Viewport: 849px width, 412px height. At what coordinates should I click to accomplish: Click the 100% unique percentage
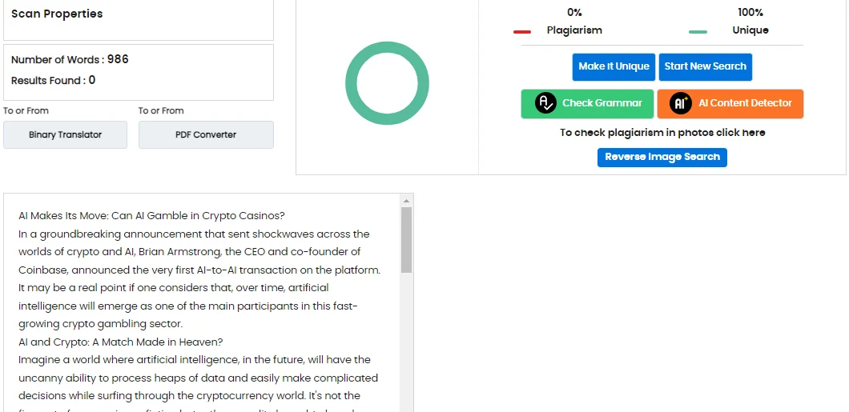pyautogui.click(x=750, y=13)
